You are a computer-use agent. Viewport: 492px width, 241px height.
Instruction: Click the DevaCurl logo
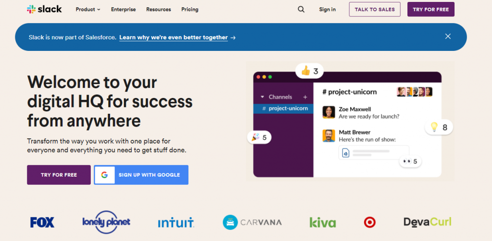click(x=427, y=222)
